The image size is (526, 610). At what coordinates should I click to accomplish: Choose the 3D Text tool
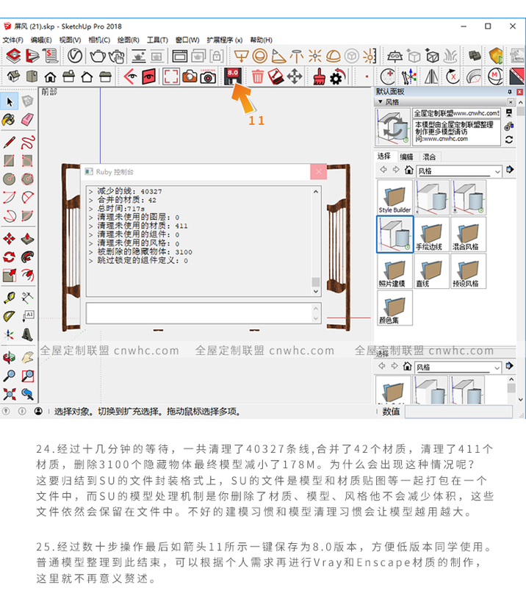point(27,334)
